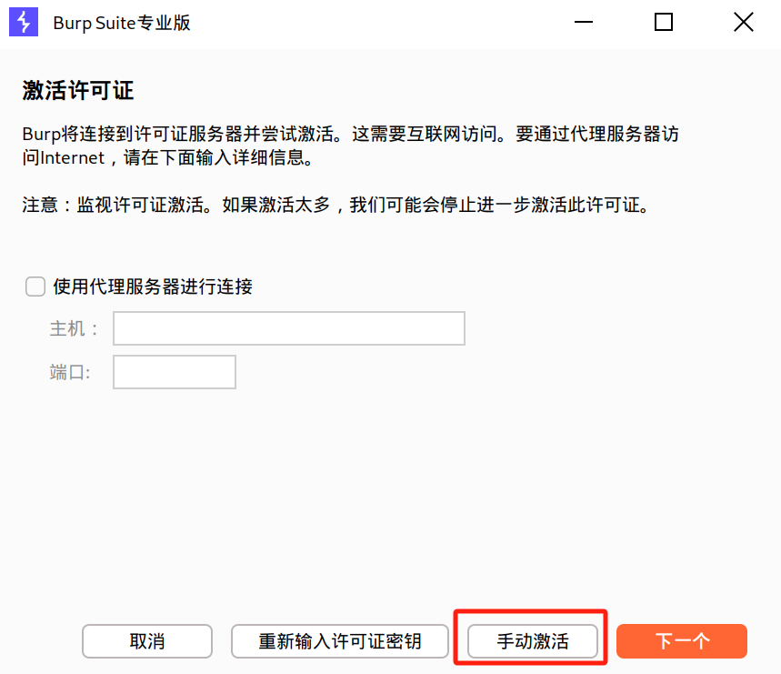Focus the 端口 port input field

click(175, 372)
